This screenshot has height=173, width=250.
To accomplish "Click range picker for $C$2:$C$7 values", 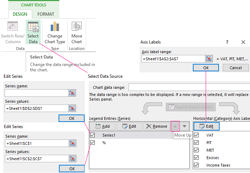I will click(72, 158).
